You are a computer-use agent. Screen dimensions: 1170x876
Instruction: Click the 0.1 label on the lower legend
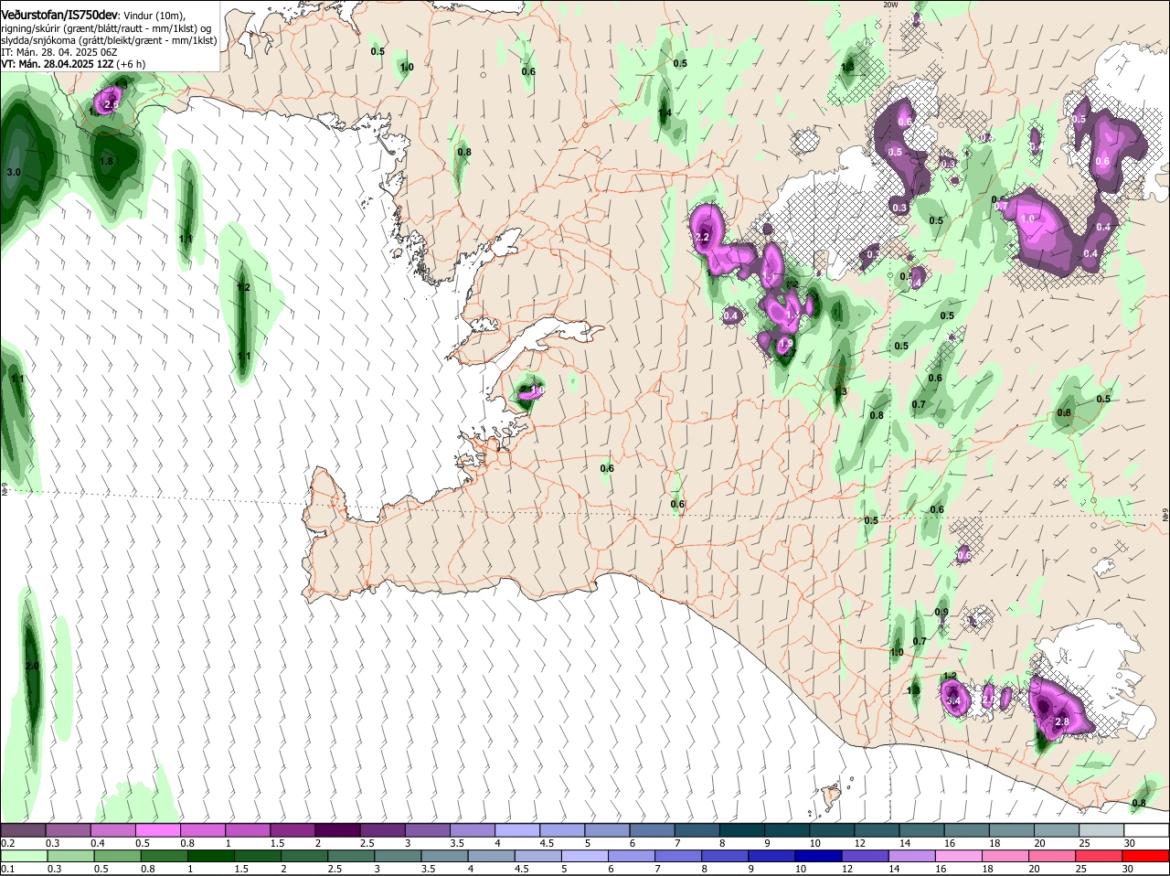tap(7, 869)
